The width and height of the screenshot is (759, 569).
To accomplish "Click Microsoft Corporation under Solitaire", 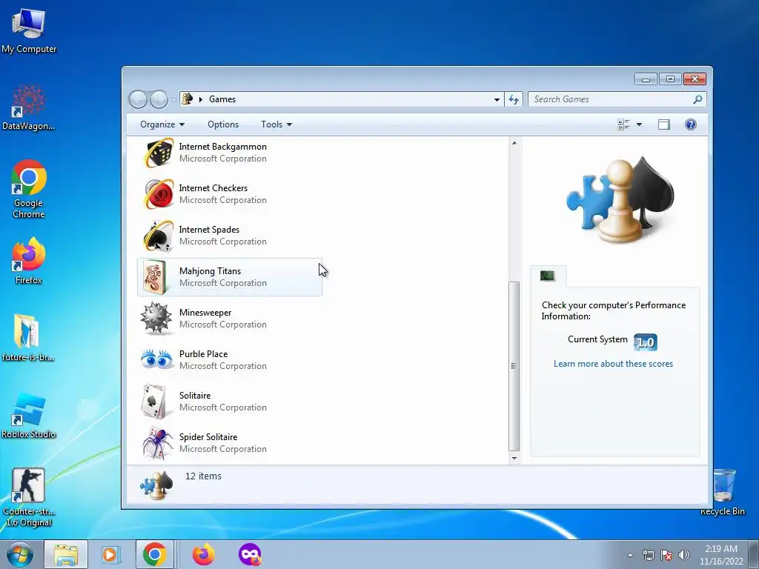I will [222, 407].
